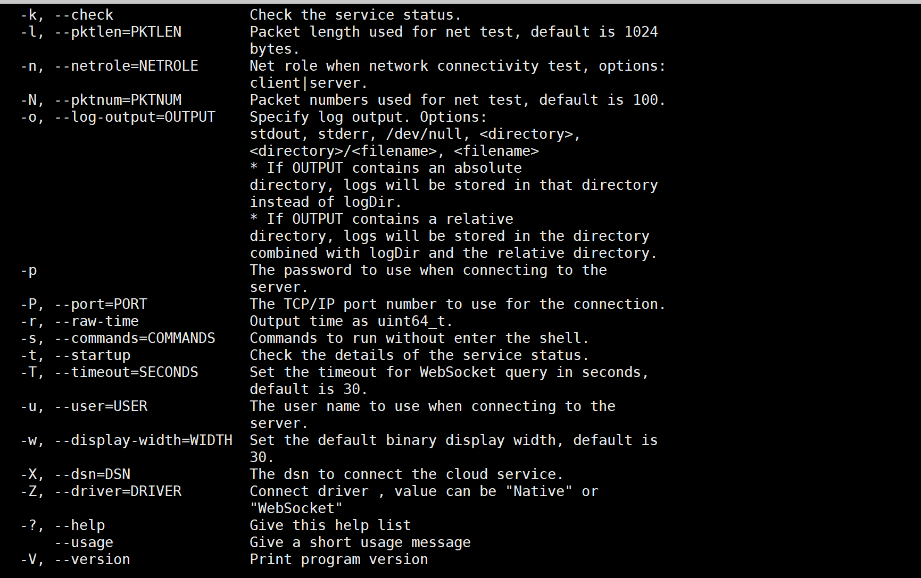
Task: Click the --pktlen=PKTLEN option
Action: tap(118, 32)
